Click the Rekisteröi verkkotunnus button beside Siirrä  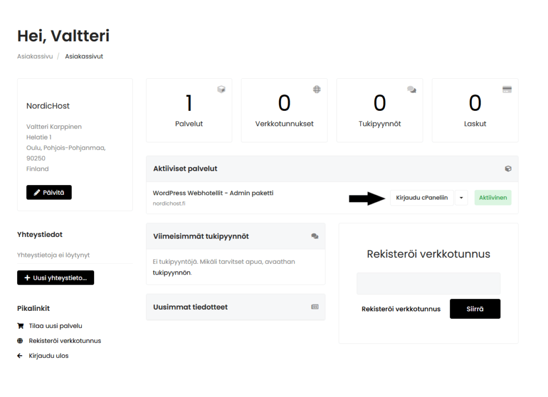tap(401, 309)
